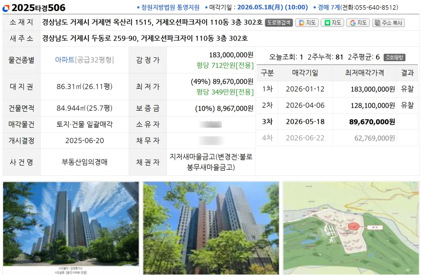Image resolution: width=422 pixels, height=275 pixels.
Task: Click the 매각기일 column header
Action: pos(305,73)
